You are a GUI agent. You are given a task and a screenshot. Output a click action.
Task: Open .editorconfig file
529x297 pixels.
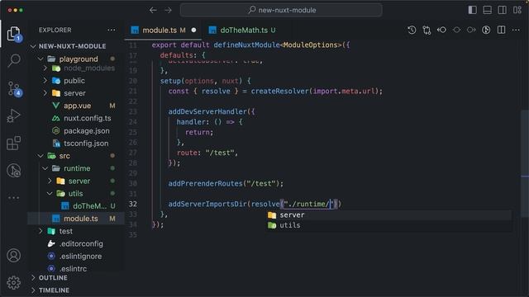coord(76,244)
